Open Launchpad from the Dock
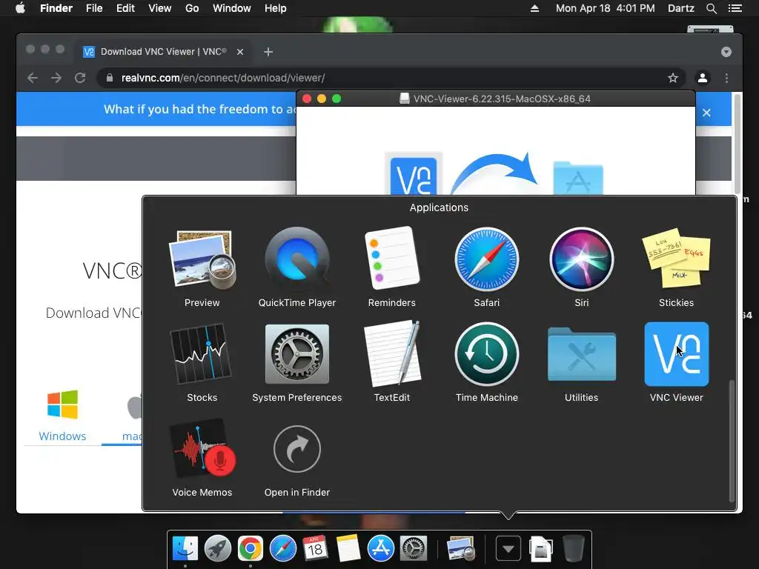 coord(218,548)
